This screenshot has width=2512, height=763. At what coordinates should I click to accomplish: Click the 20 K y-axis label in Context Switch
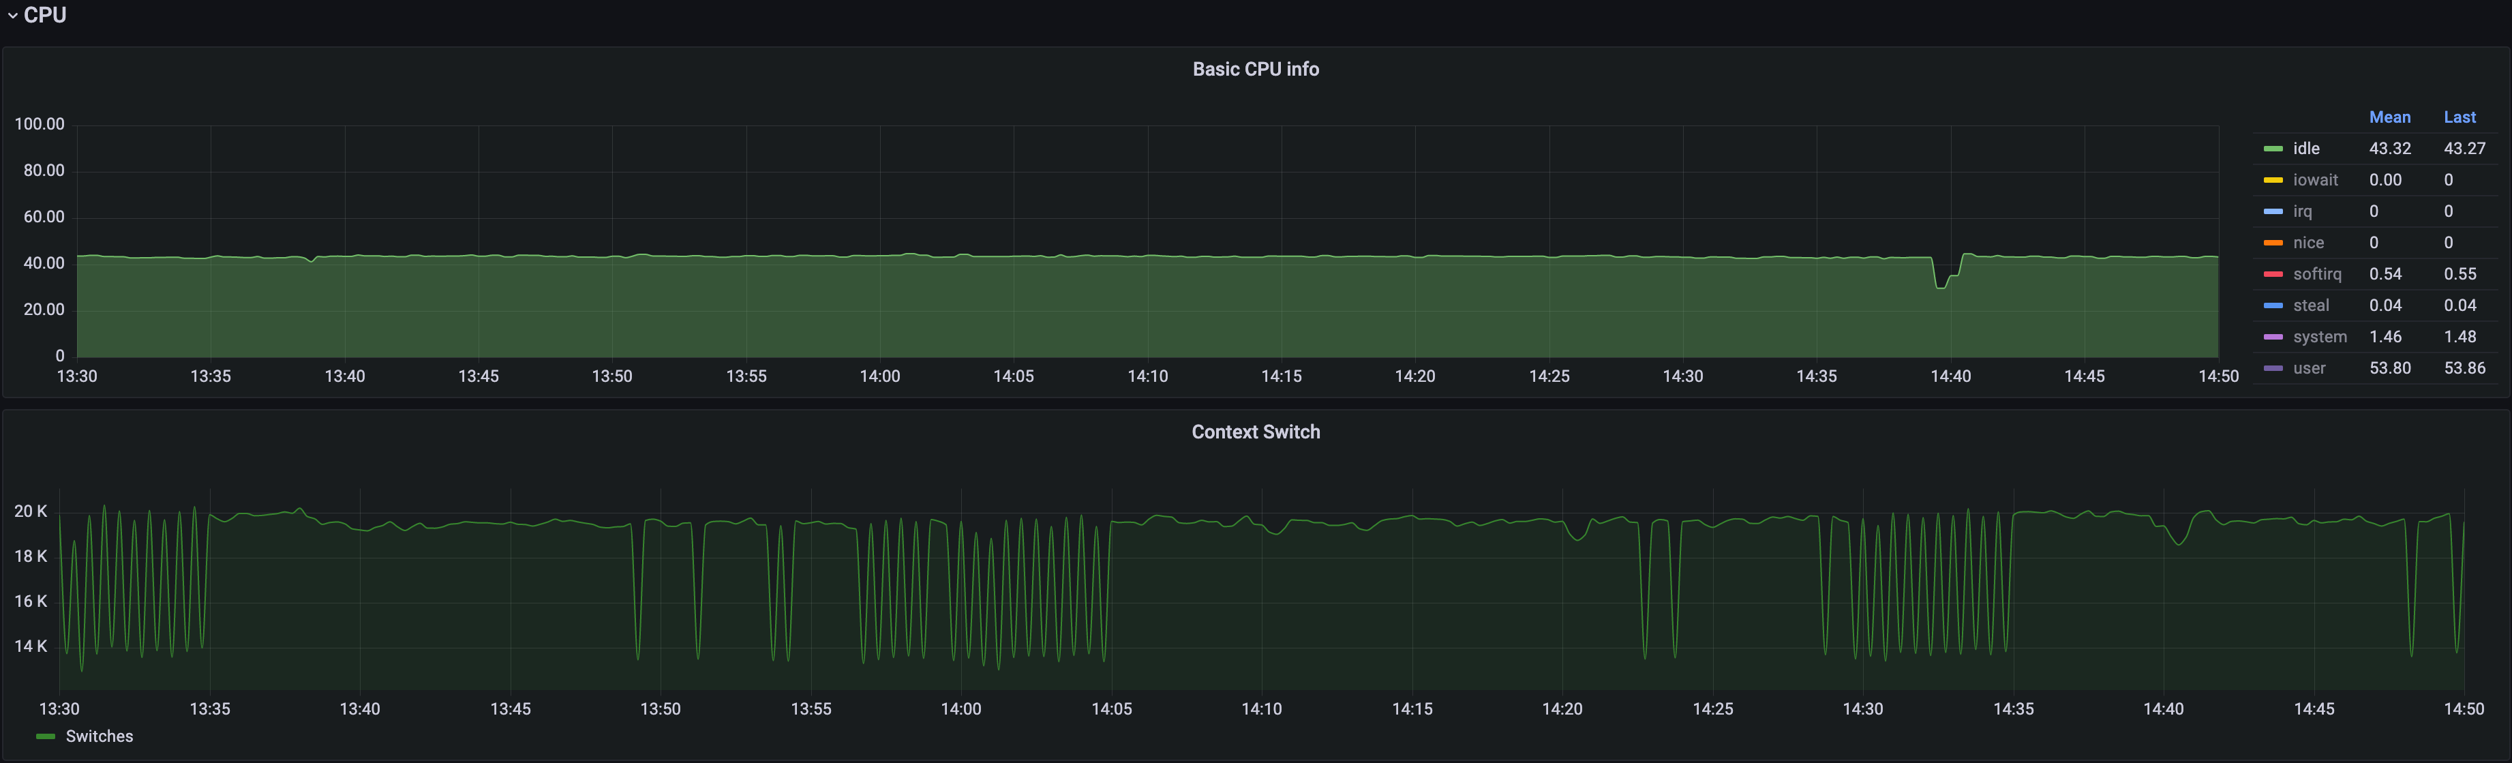tap(30, 511)
